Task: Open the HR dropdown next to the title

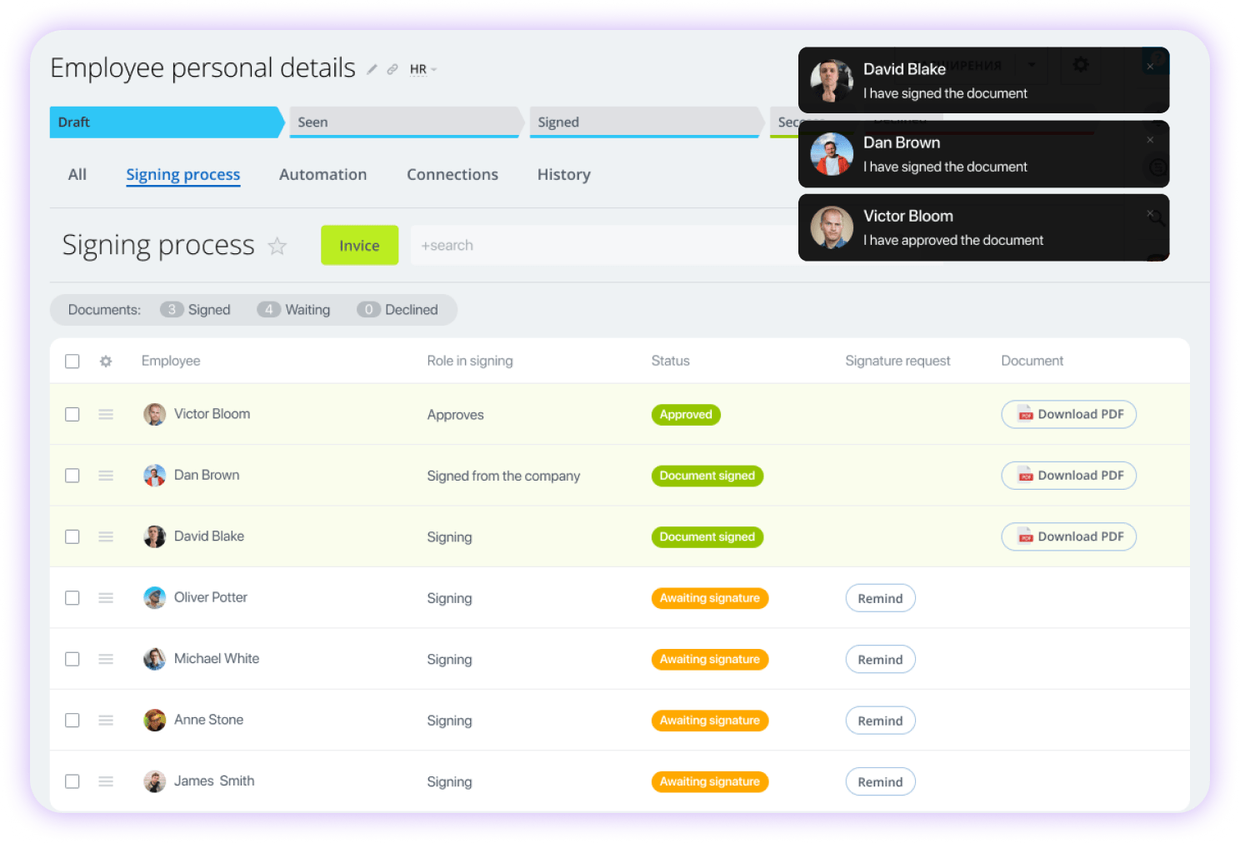Action: pos(423,69)
